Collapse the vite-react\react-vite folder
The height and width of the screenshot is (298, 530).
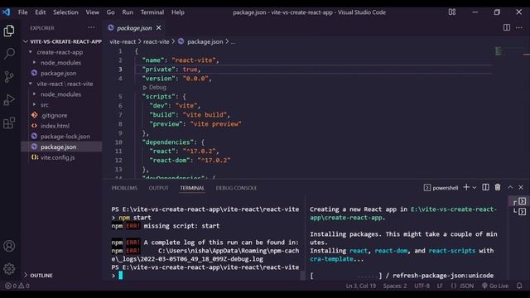(65, 84)
